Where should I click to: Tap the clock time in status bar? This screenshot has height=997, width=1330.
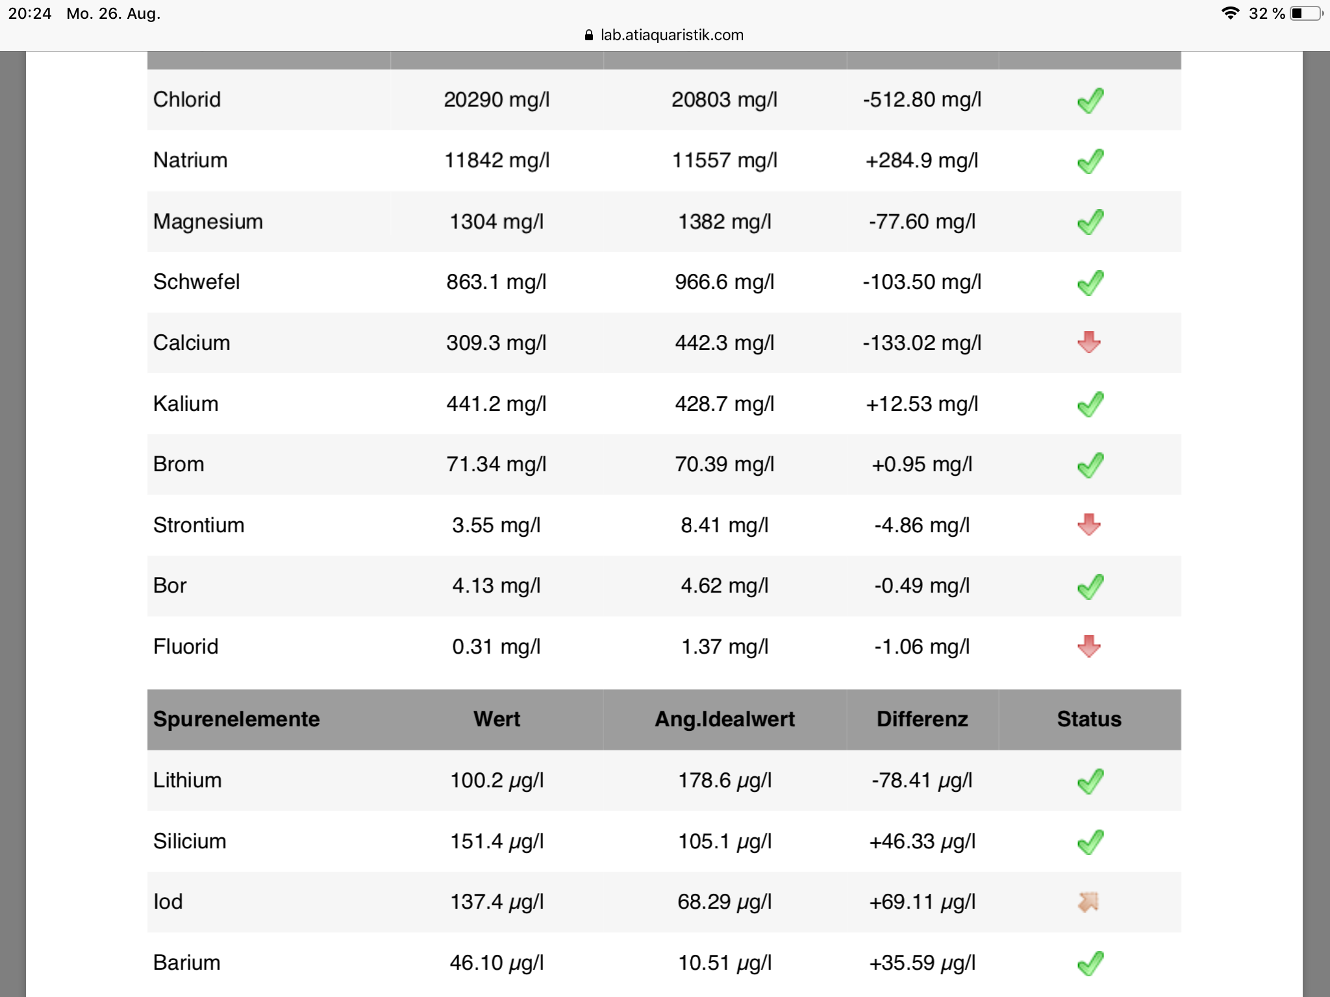coord(30,14)
